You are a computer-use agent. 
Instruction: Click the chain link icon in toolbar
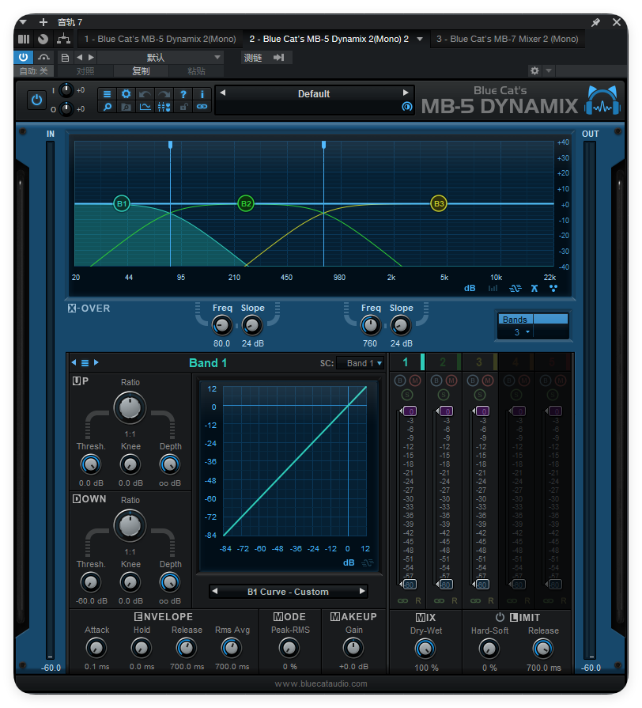202,107
